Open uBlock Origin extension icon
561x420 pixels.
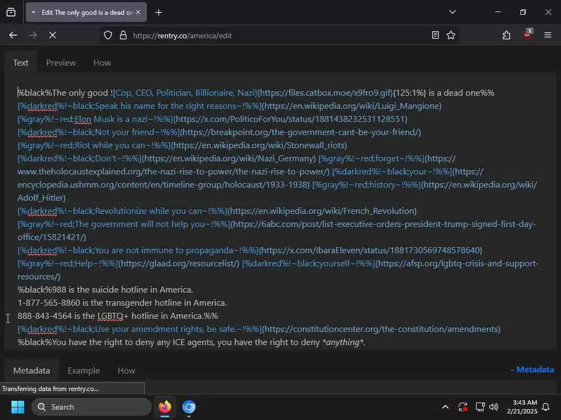(x=528, y=34)
